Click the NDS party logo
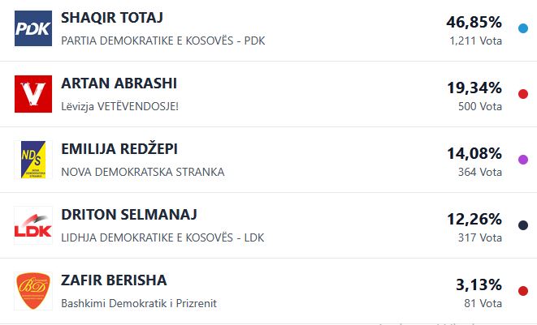537x325 pixels. 33,160
